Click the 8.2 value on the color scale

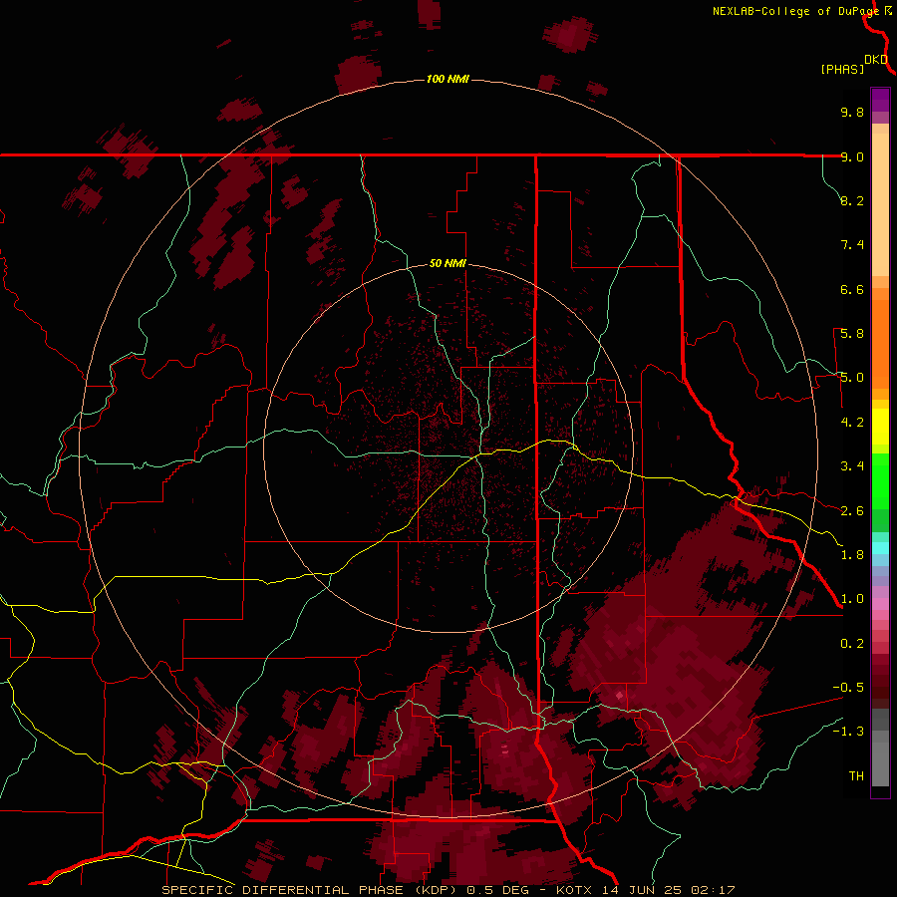(x=852, y=200)
